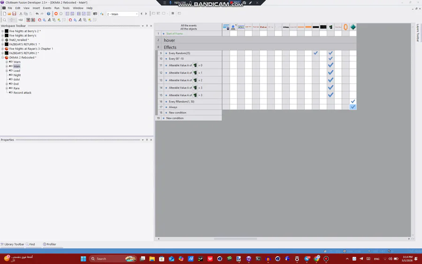Expand Five Nights at Berry's 2 project

(2, 31)
